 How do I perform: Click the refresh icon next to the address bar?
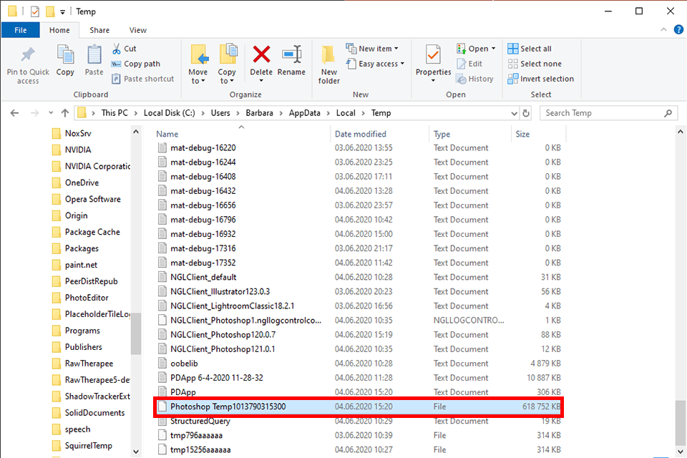tap(526, 112)
